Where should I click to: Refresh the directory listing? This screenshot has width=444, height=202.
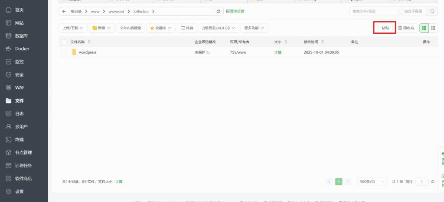pos(218,11)
